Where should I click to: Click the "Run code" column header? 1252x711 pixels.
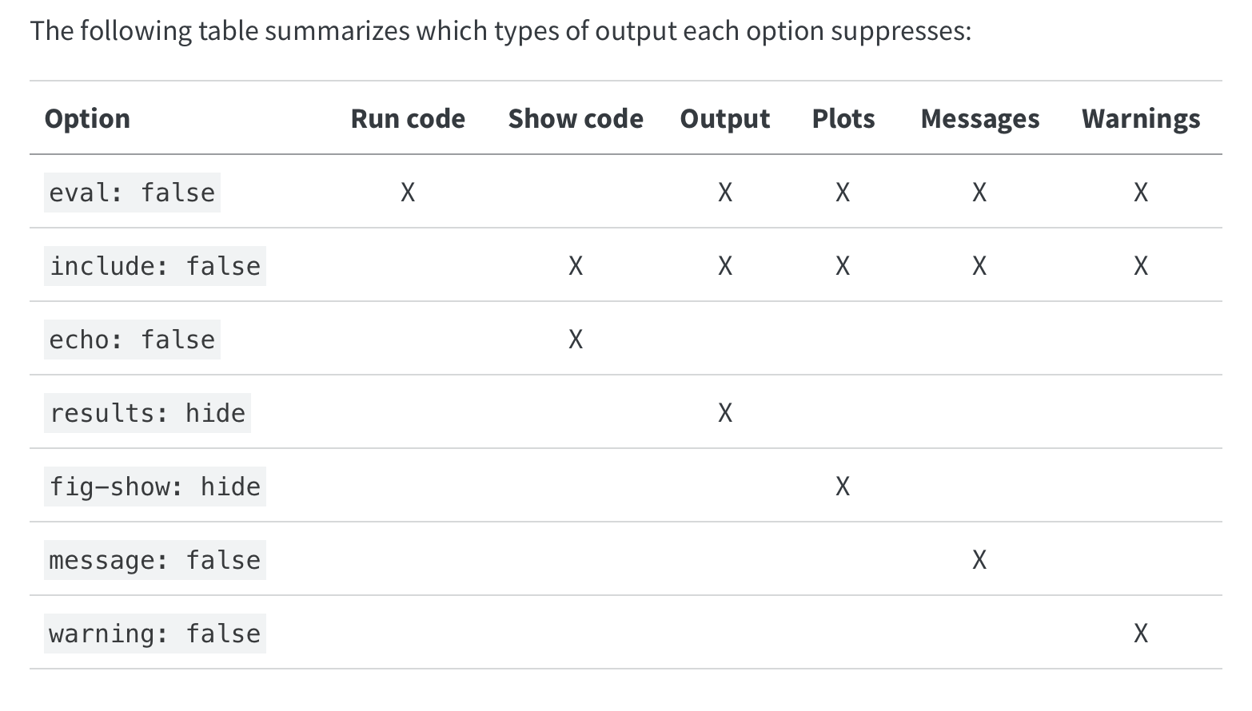coord(408,118)
